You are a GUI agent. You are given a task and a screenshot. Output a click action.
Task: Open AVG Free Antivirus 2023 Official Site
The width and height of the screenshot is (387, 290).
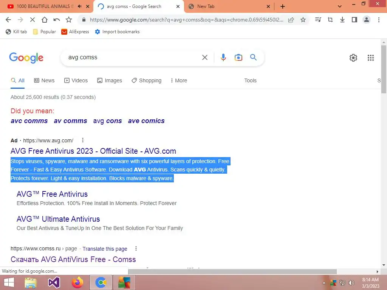click(x=93, y=151)
